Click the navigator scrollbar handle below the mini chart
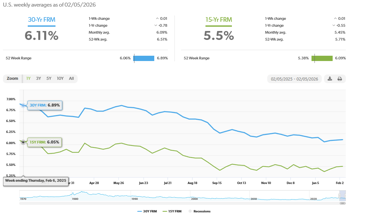The width and height of the screenshot is (367, 219). (x=343, y=203)
